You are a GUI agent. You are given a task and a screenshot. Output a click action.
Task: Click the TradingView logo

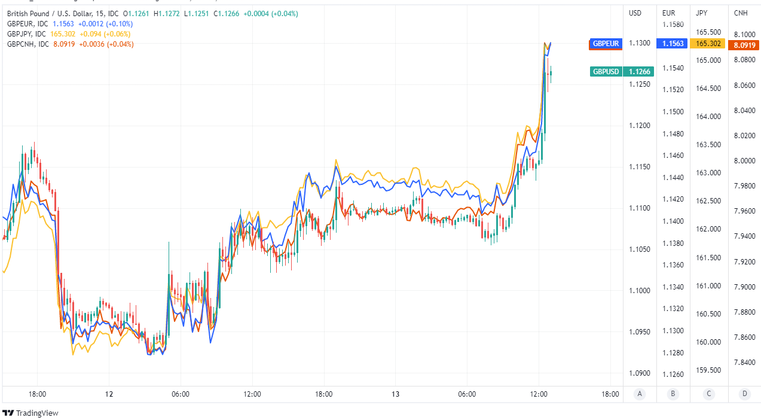click(x=30, y=413)
